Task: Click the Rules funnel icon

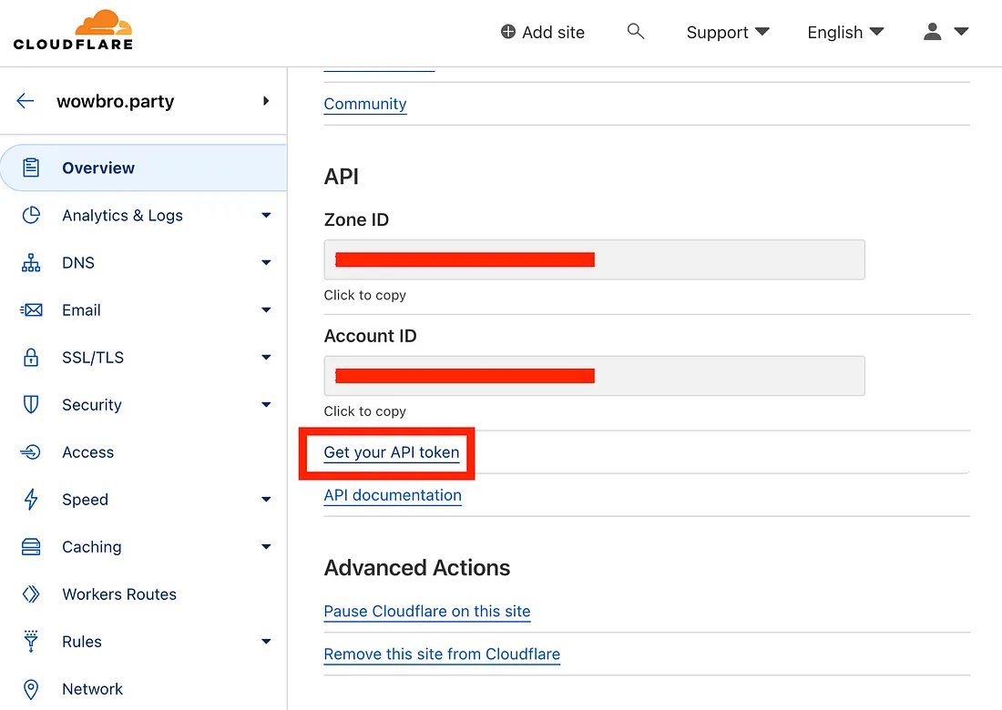Action: click(31, 641)
